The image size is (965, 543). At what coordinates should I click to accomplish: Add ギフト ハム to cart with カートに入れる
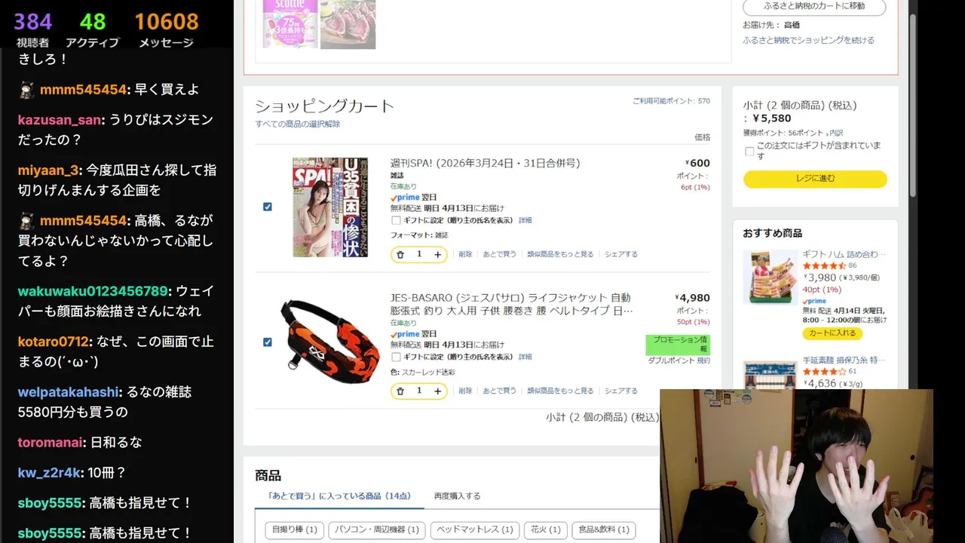point(832,333)
